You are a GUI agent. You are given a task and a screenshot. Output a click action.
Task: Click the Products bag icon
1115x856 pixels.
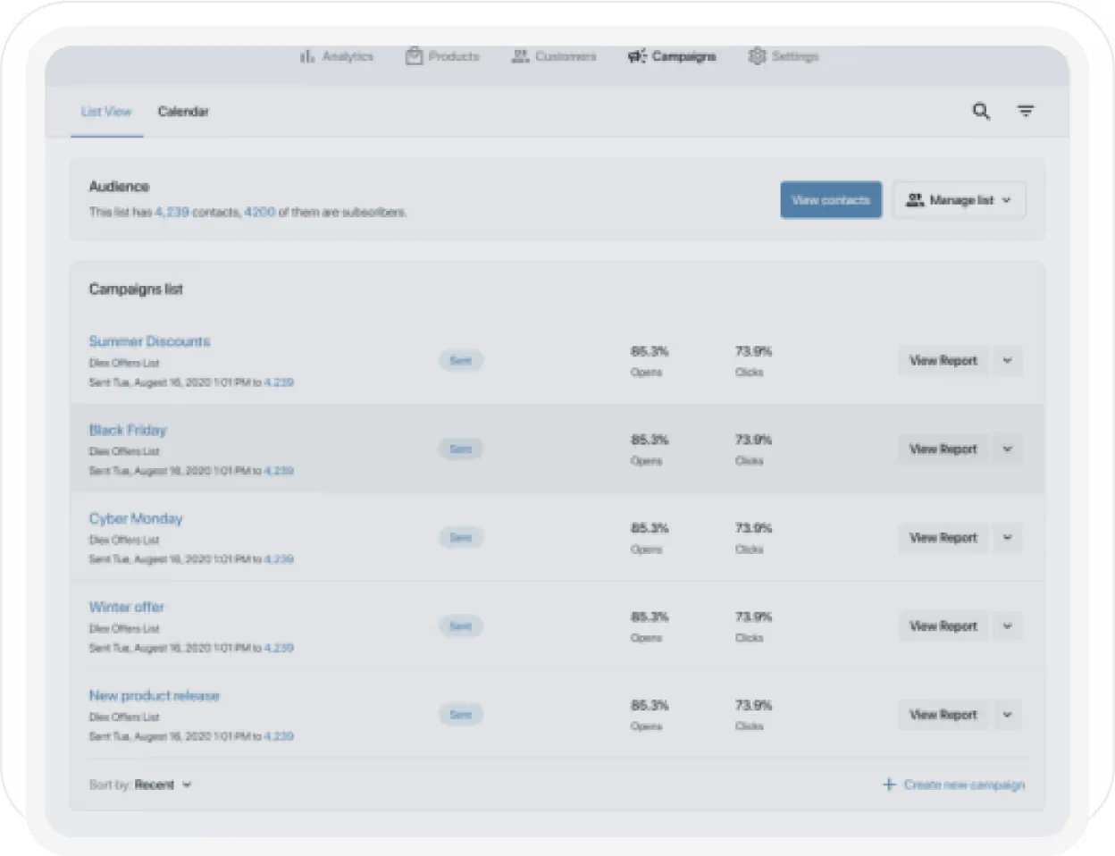pyautogui.click(x=414, y=55)
